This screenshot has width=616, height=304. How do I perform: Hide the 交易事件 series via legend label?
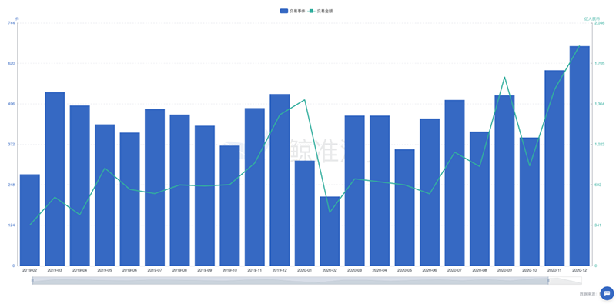297,12
